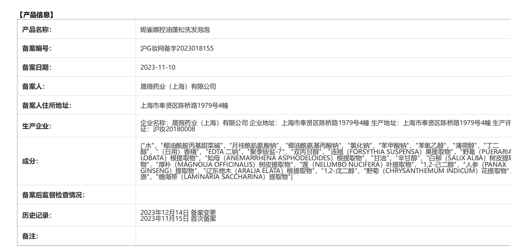Viewport: 528px width, 250px height.
Task: Select the filing date 2023-11-10
Action: coord(158,67)
